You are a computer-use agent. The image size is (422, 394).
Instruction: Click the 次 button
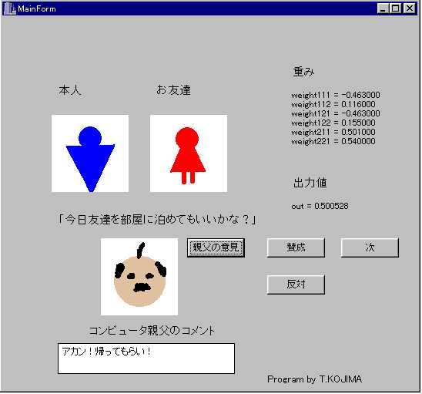[x=370, y=248]
